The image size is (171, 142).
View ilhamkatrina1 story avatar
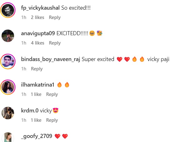[8, 87]
